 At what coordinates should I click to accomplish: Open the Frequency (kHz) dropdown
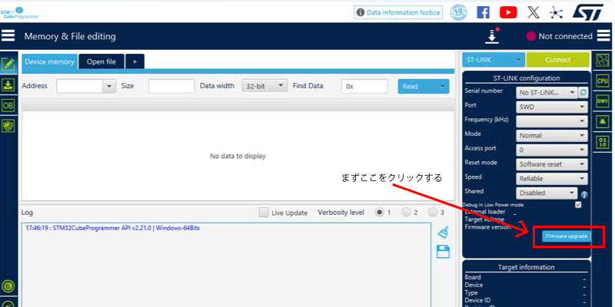(551, 121)
